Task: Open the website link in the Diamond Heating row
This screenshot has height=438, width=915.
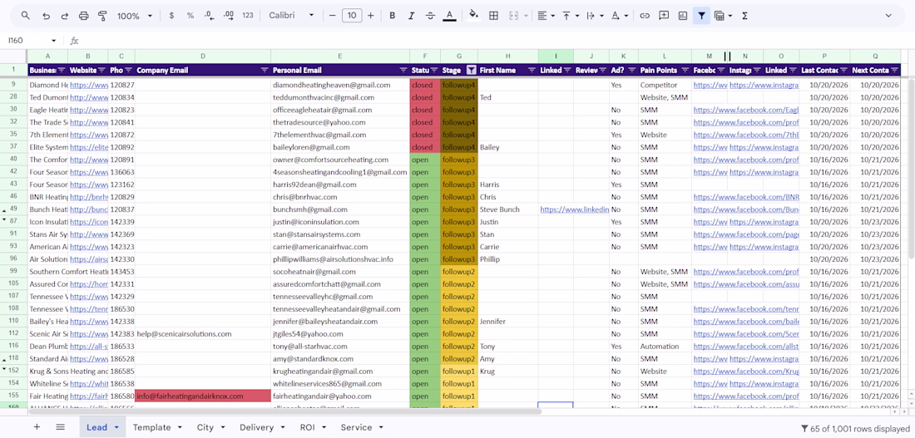Action: [x=89, y=85]
